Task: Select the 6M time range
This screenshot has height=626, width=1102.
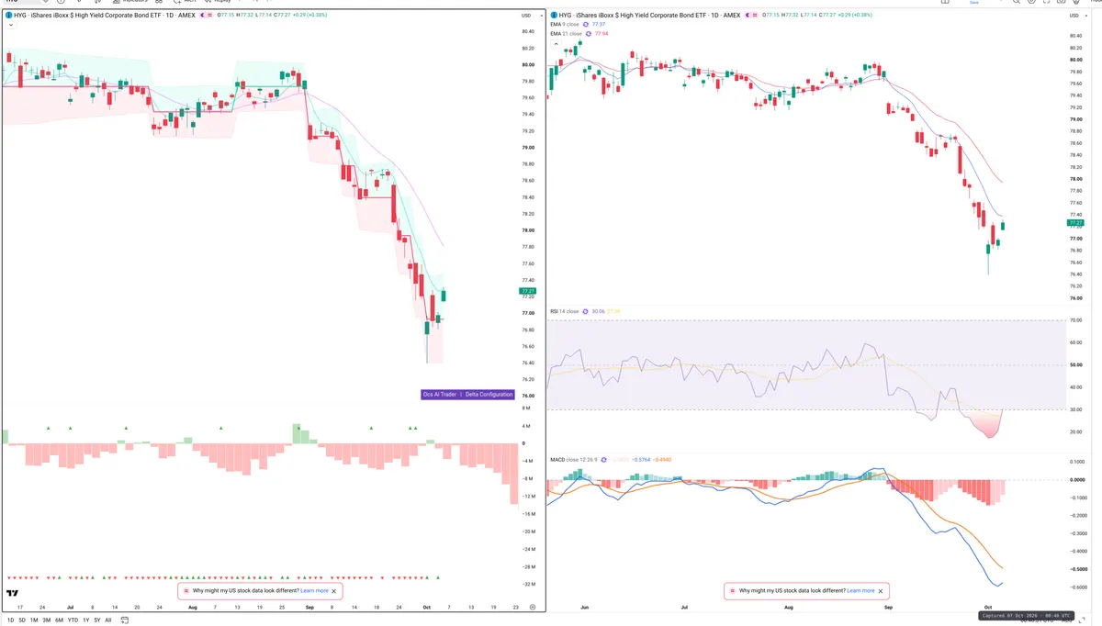Action: 60,620
